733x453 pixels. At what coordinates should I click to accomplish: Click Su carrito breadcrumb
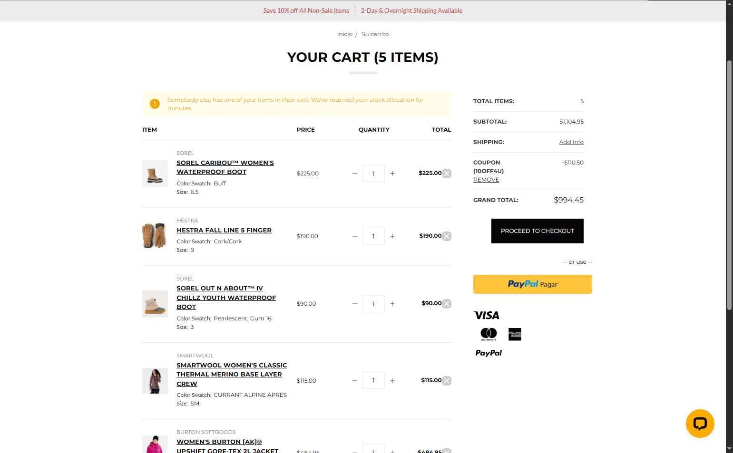click(x=375, y=34)
